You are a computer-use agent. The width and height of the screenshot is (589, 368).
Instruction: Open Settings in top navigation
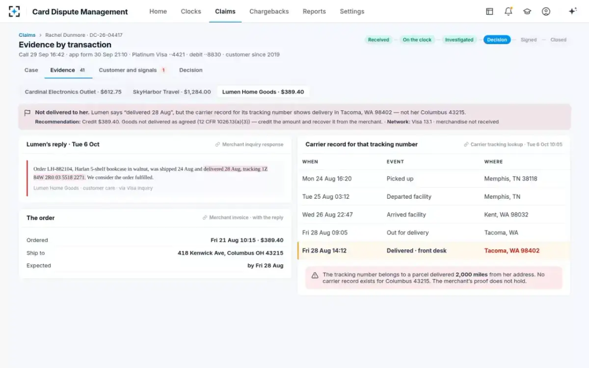(352, 11)
